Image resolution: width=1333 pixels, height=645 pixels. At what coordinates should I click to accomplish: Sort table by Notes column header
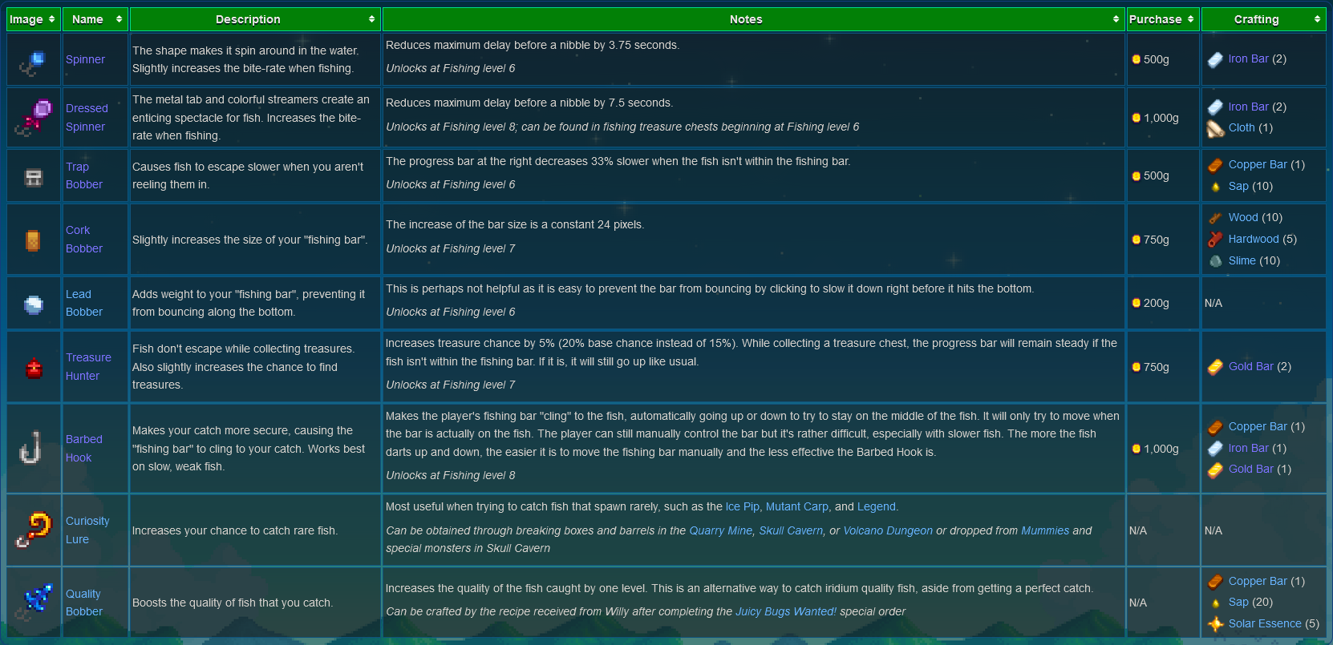tap(753, 19)
